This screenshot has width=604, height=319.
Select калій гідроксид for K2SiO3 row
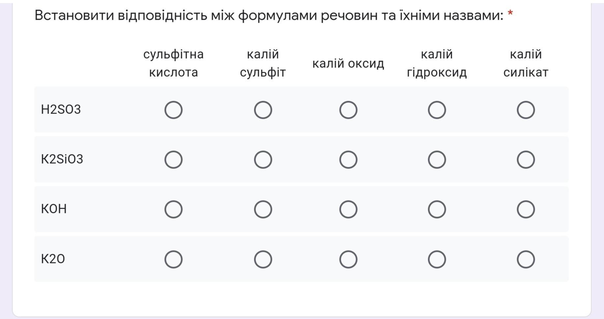click(437, 160)
